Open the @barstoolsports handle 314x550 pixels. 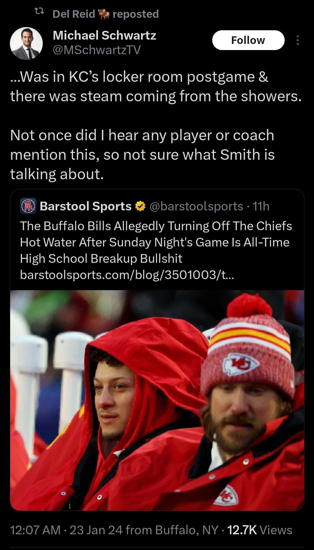point(196,206)
